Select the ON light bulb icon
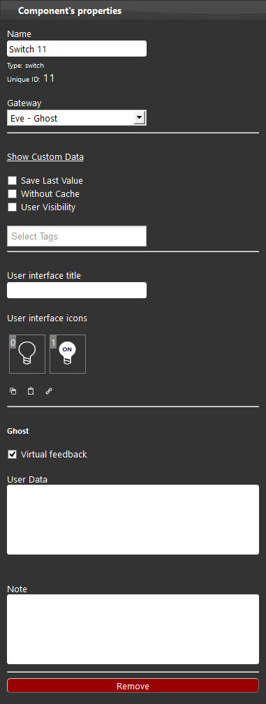 68,354
